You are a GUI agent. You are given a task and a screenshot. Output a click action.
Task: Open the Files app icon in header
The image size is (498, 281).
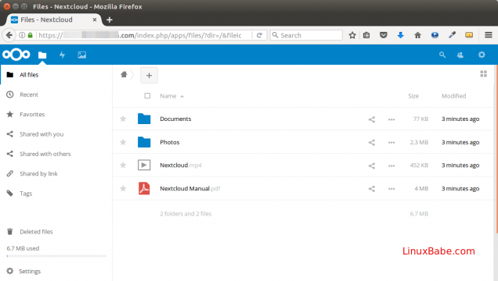pos(42,55)
